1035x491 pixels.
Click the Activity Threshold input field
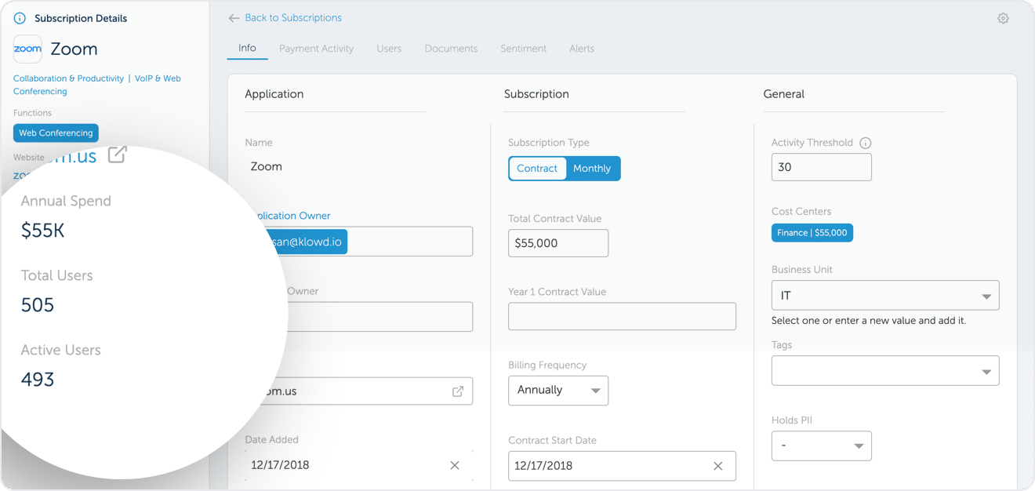[x=822, y=167]
